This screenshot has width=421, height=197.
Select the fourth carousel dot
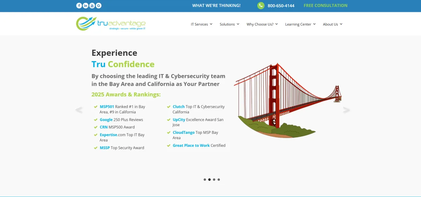[x=219, y=179]
